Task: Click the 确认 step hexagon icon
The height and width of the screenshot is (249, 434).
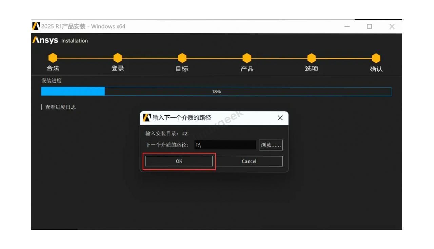Action: pyautogui.click(x=376, y=58)
